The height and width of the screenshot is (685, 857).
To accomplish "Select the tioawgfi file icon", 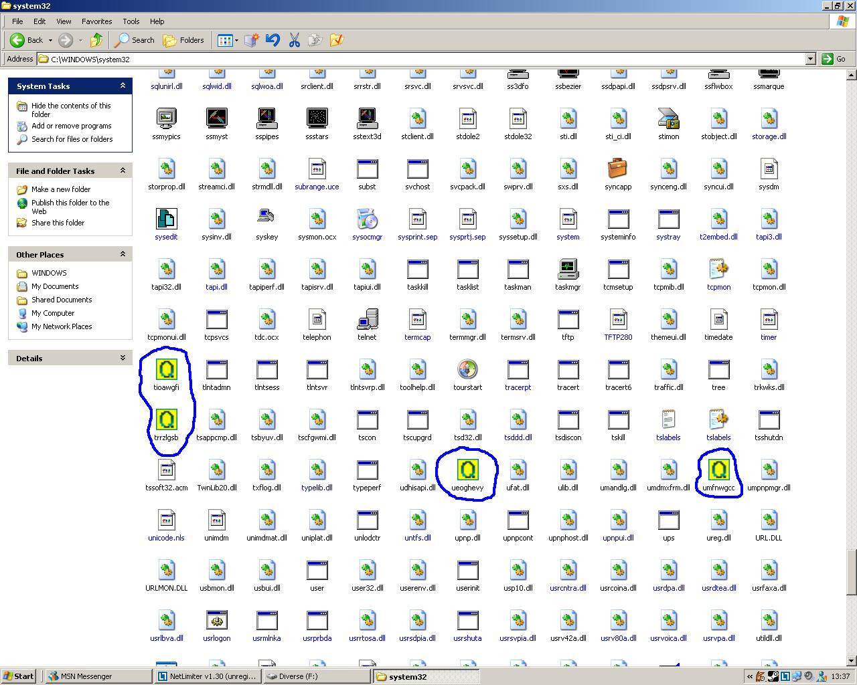I will [166, 369].
